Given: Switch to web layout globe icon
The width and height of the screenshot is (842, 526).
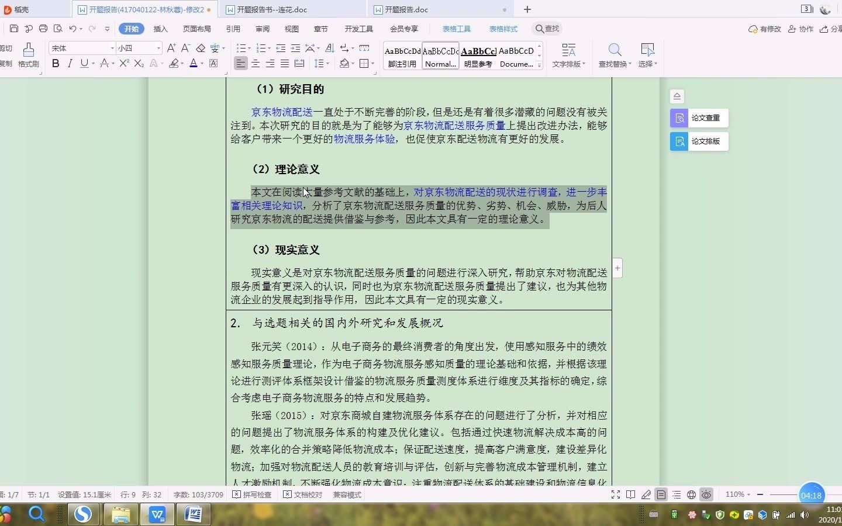Looking at the screenshot, I should [x=691, y=494].
